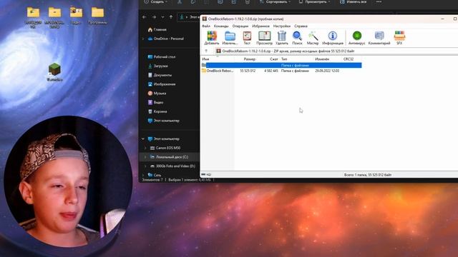Screen dimensions: 458x257
Task: Click the Minecraft grass block desktop icon
Action: click(54, 72)
